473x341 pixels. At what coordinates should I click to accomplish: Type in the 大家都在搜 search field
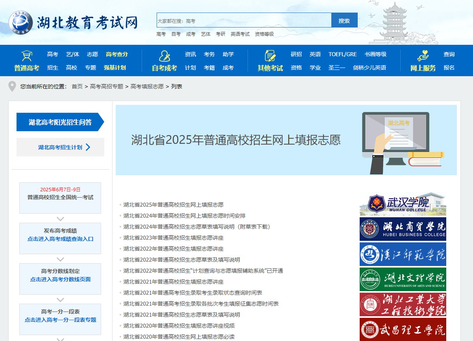pyautogui.click(x=244, y=20)
